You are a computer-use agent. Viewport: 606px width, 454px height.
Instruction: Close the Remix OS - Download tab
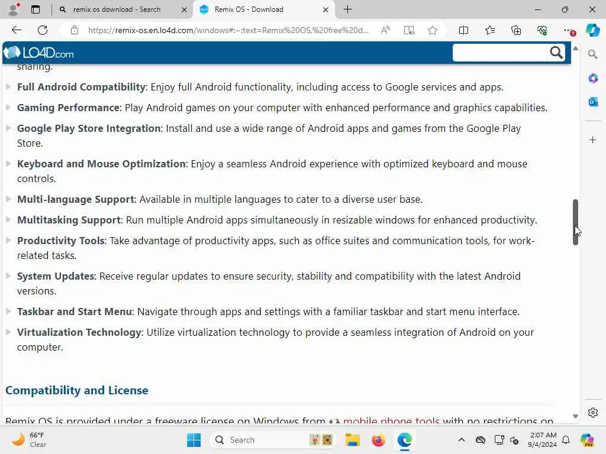click(326, 9)
